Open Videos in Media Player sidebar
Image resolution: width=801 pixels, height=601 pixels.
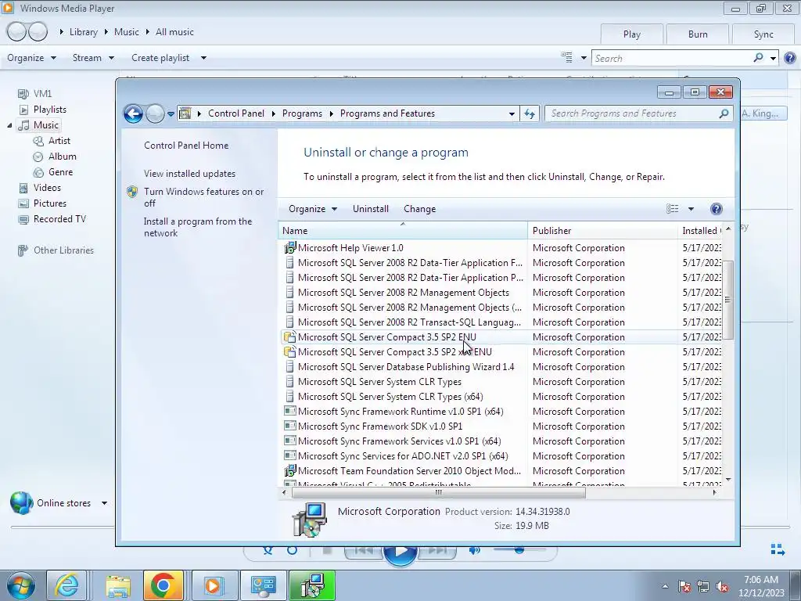pyautogui.click(x=47, y=188)
